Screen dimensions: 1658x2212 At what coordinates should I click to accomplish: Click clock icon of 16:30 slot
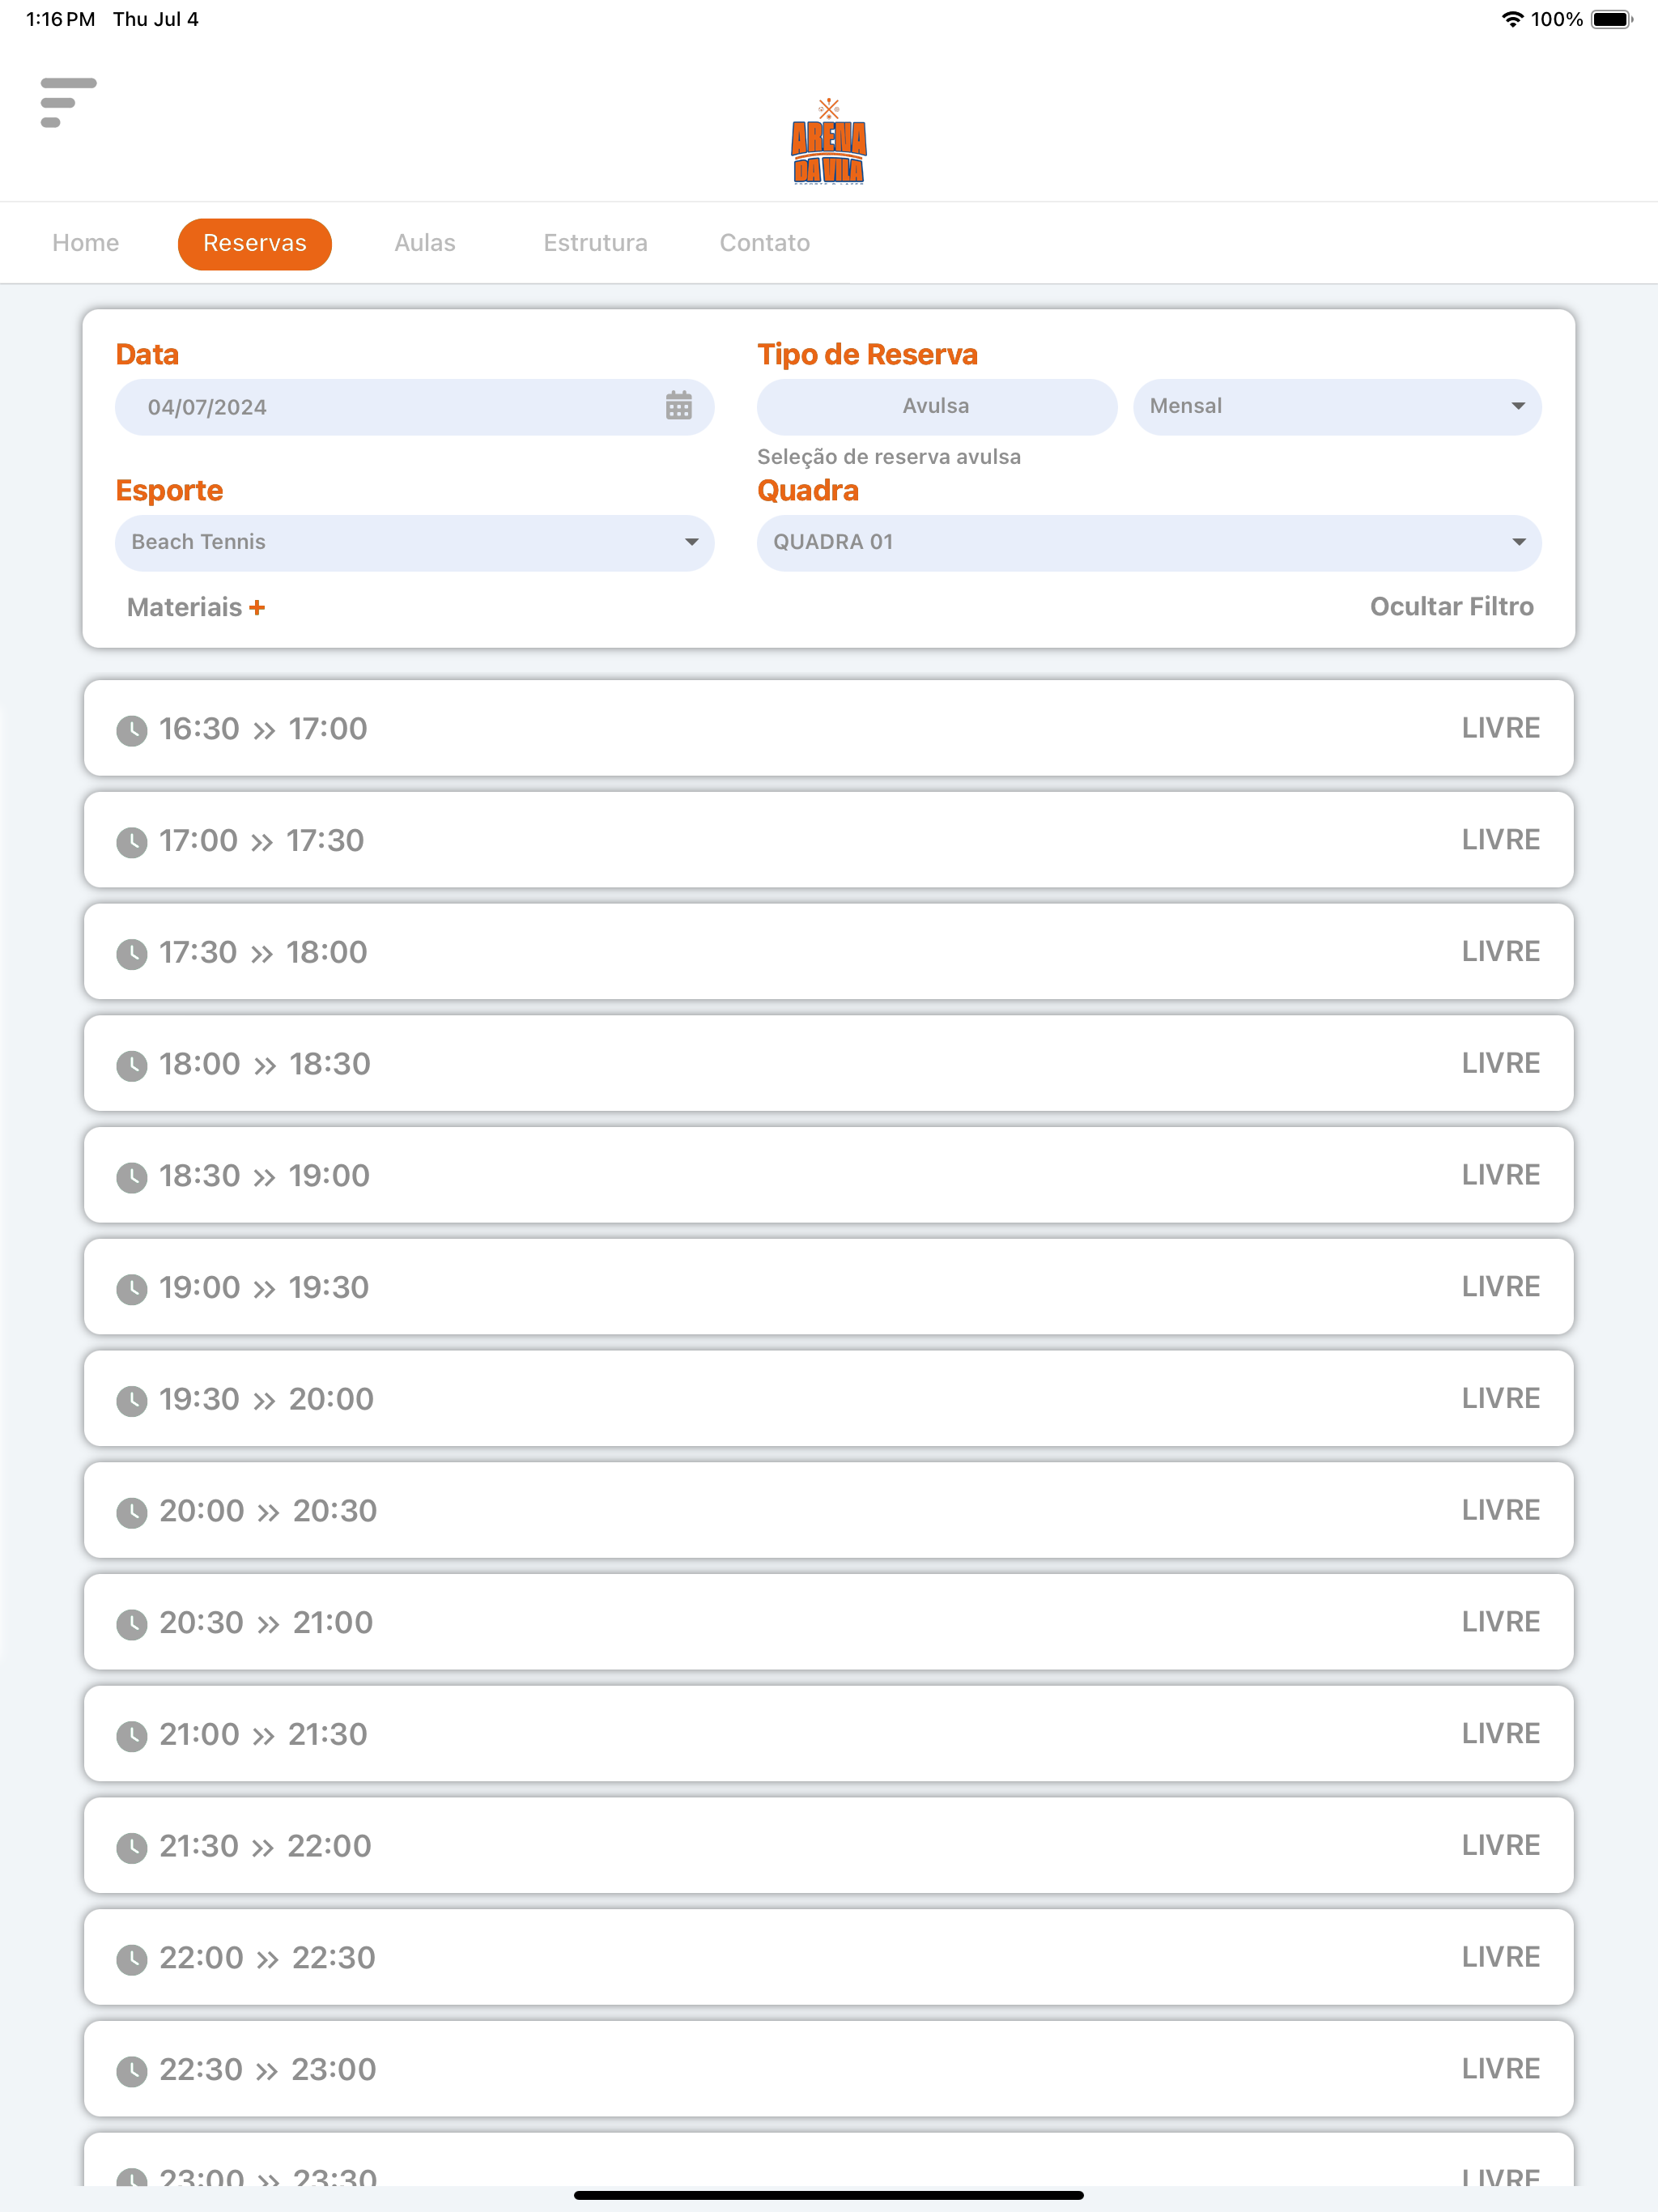132,731
